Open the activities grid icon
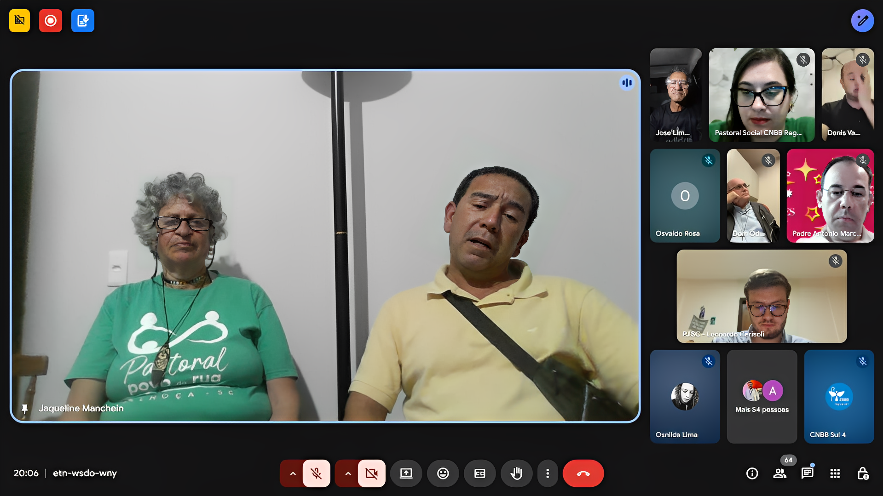Viewport: 883px width, 496px height. coord(835,473)
